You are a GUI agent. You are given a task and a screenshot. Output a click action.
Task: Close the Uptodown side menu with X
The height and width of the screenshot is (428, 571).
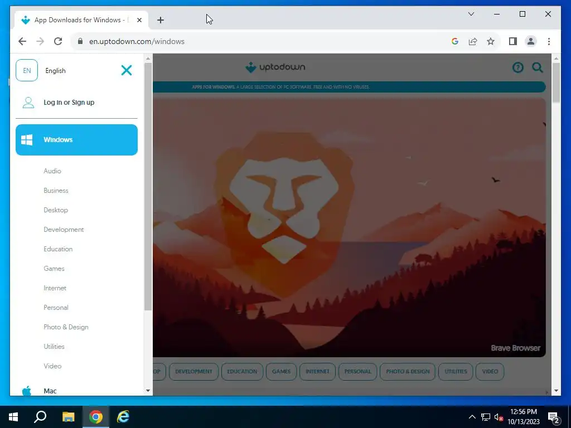[127, 70]
